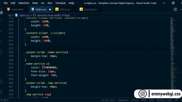Open the Extensions view in activity bar
This screenshot has width=182, height=102.
coord(1,52)
